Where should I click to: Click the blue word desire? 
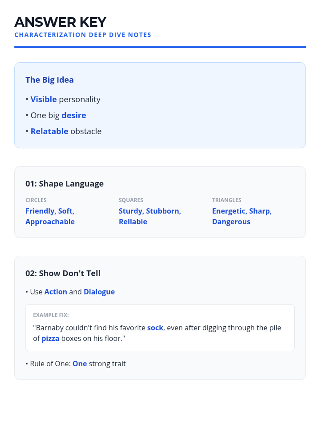[x=74, y=115]
